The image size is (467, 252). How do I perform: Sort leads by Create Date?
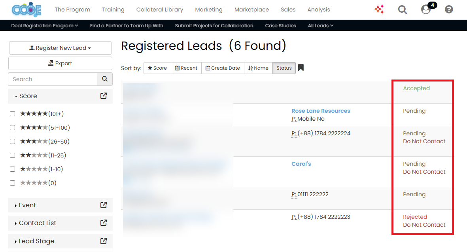(x=223, y=68)
